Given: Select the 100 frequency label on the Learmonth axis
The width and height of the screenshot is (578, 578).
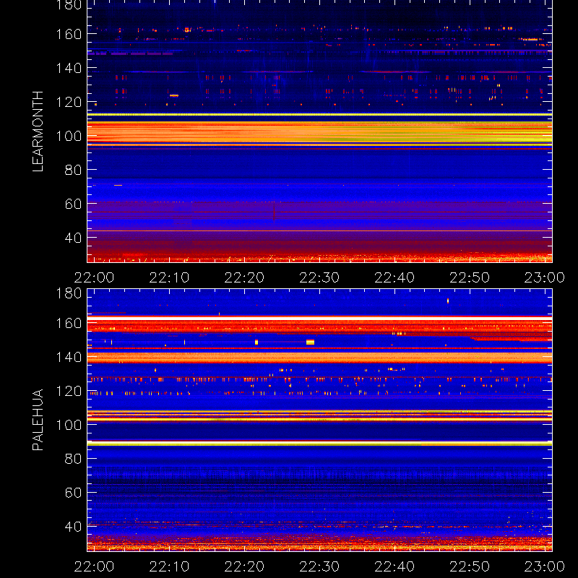Looking at the screenshot, I should [69, 136].
